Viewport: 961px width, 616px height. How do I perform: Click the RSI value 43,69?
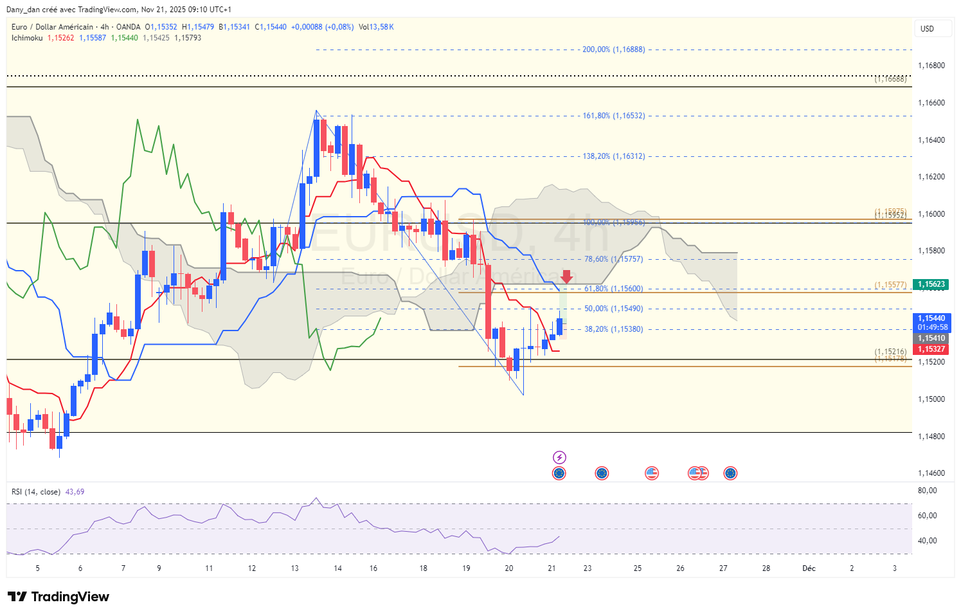pyautogui.click(x=75, y=492)
